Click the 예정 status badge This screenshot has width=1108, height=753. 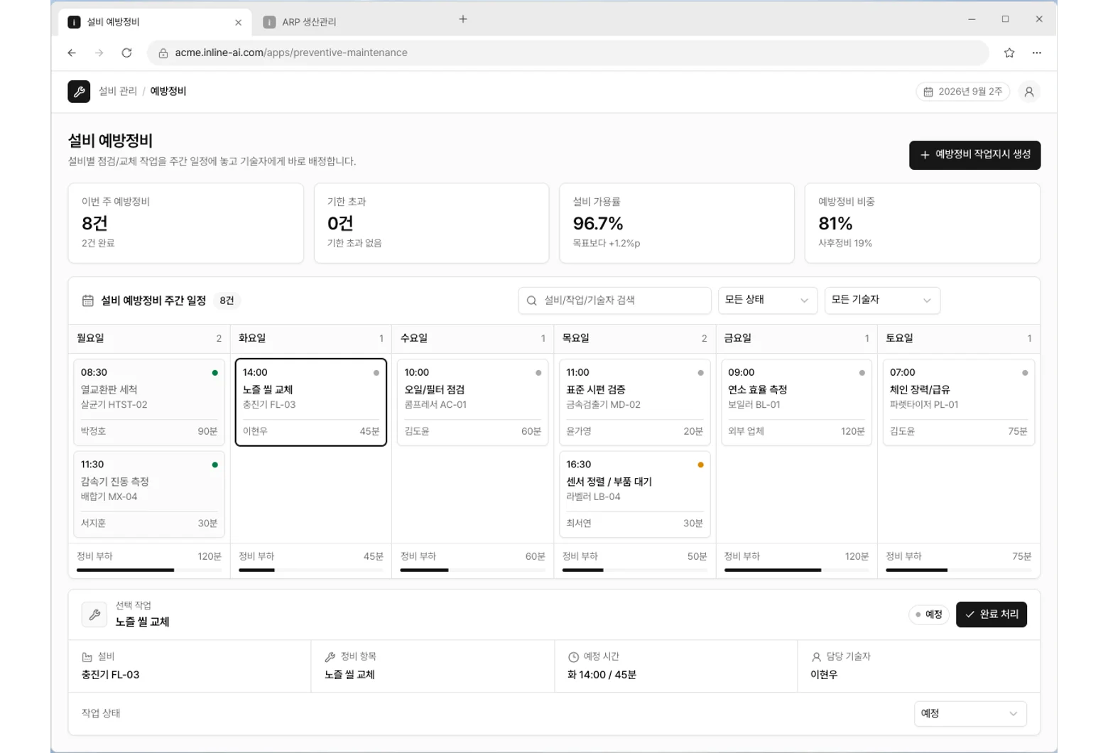click(928, 614)
